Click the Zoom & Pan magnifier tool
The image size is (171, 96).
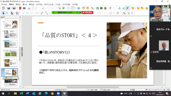(7, 13)
